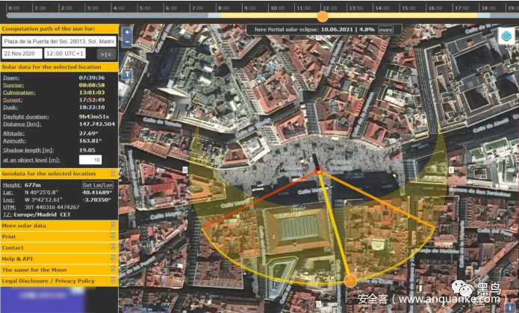Image resolution: width=519 pixels, height=313 pixels.
Task: Expand the Help & API section
Action: [59, 258]
